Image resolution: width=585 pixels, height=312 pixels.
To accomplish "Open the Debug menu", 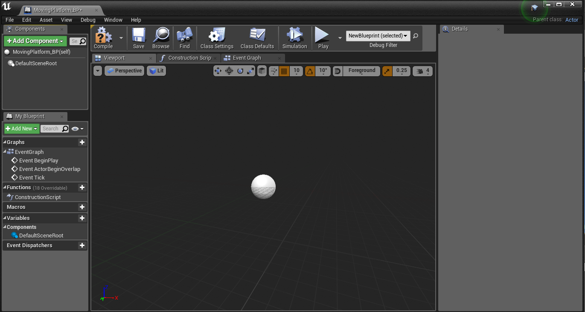I will tap(87, 20).
